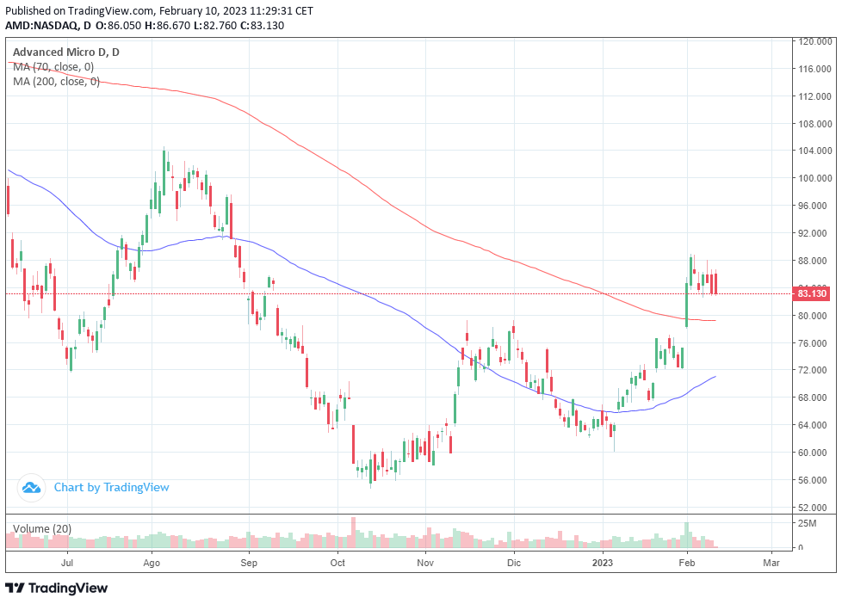Image resolution: width=842 pixels, height=604 pixels.
Task: Click the Mar label on time axis
Action: (x=771, y=563)
